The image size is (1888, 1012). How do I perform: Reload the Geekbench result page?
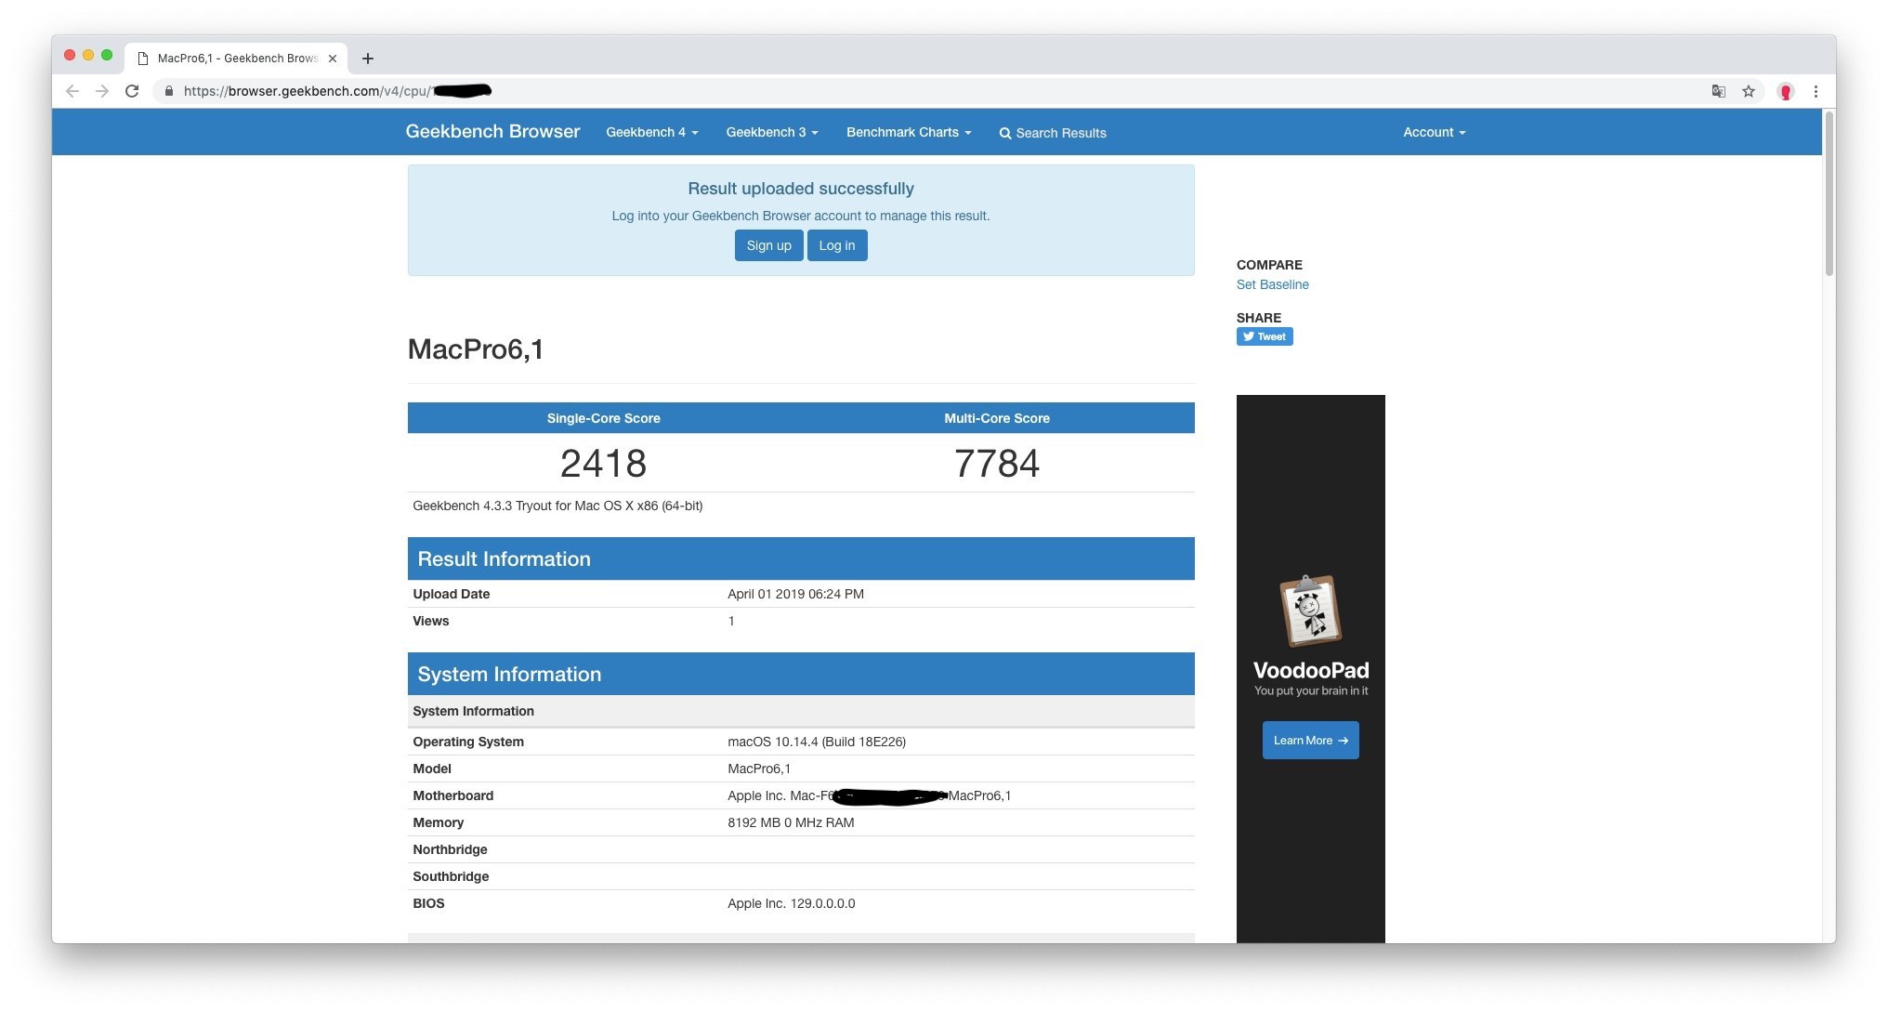(x=132, y=91)
